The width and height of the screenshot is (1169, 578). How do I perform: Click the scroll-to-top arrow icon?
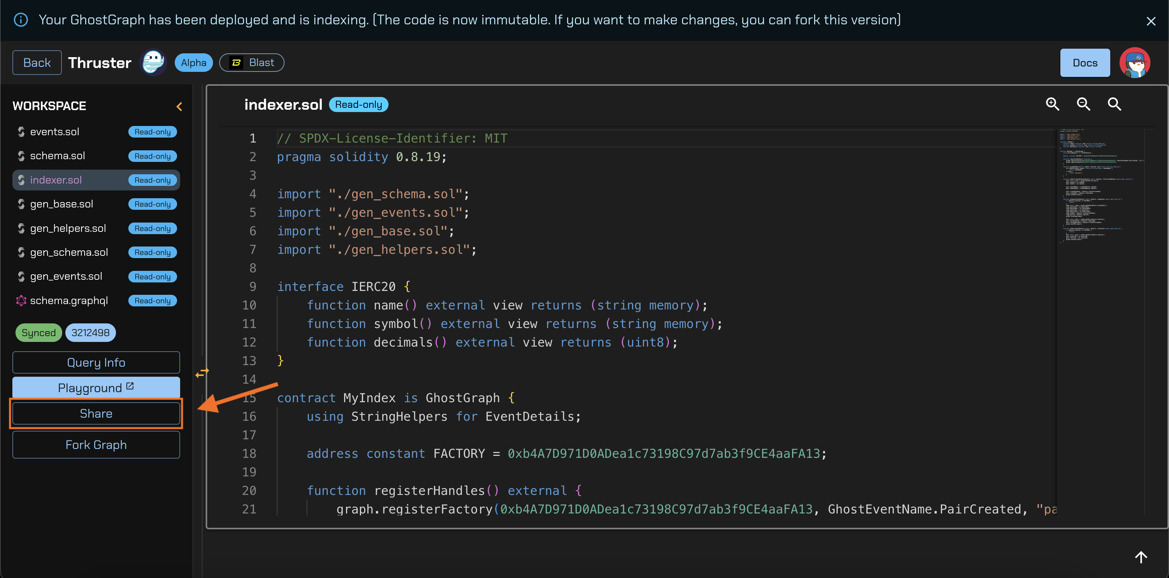(x=1141, y=557)
